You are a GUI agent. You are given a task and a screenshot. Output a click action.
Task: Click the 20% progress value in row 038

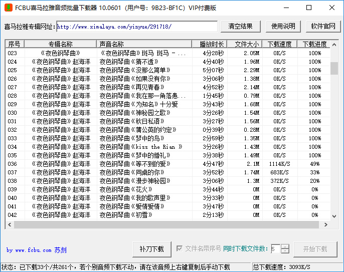click(314, 181)
